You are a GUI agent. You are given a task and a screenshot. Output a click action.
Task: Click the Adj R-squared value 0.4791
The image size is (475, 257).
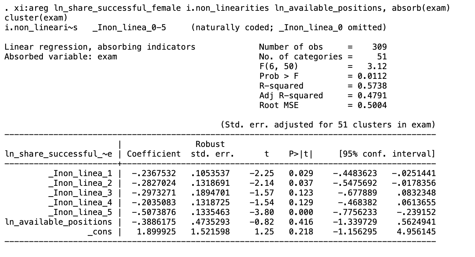click(372, 96)
